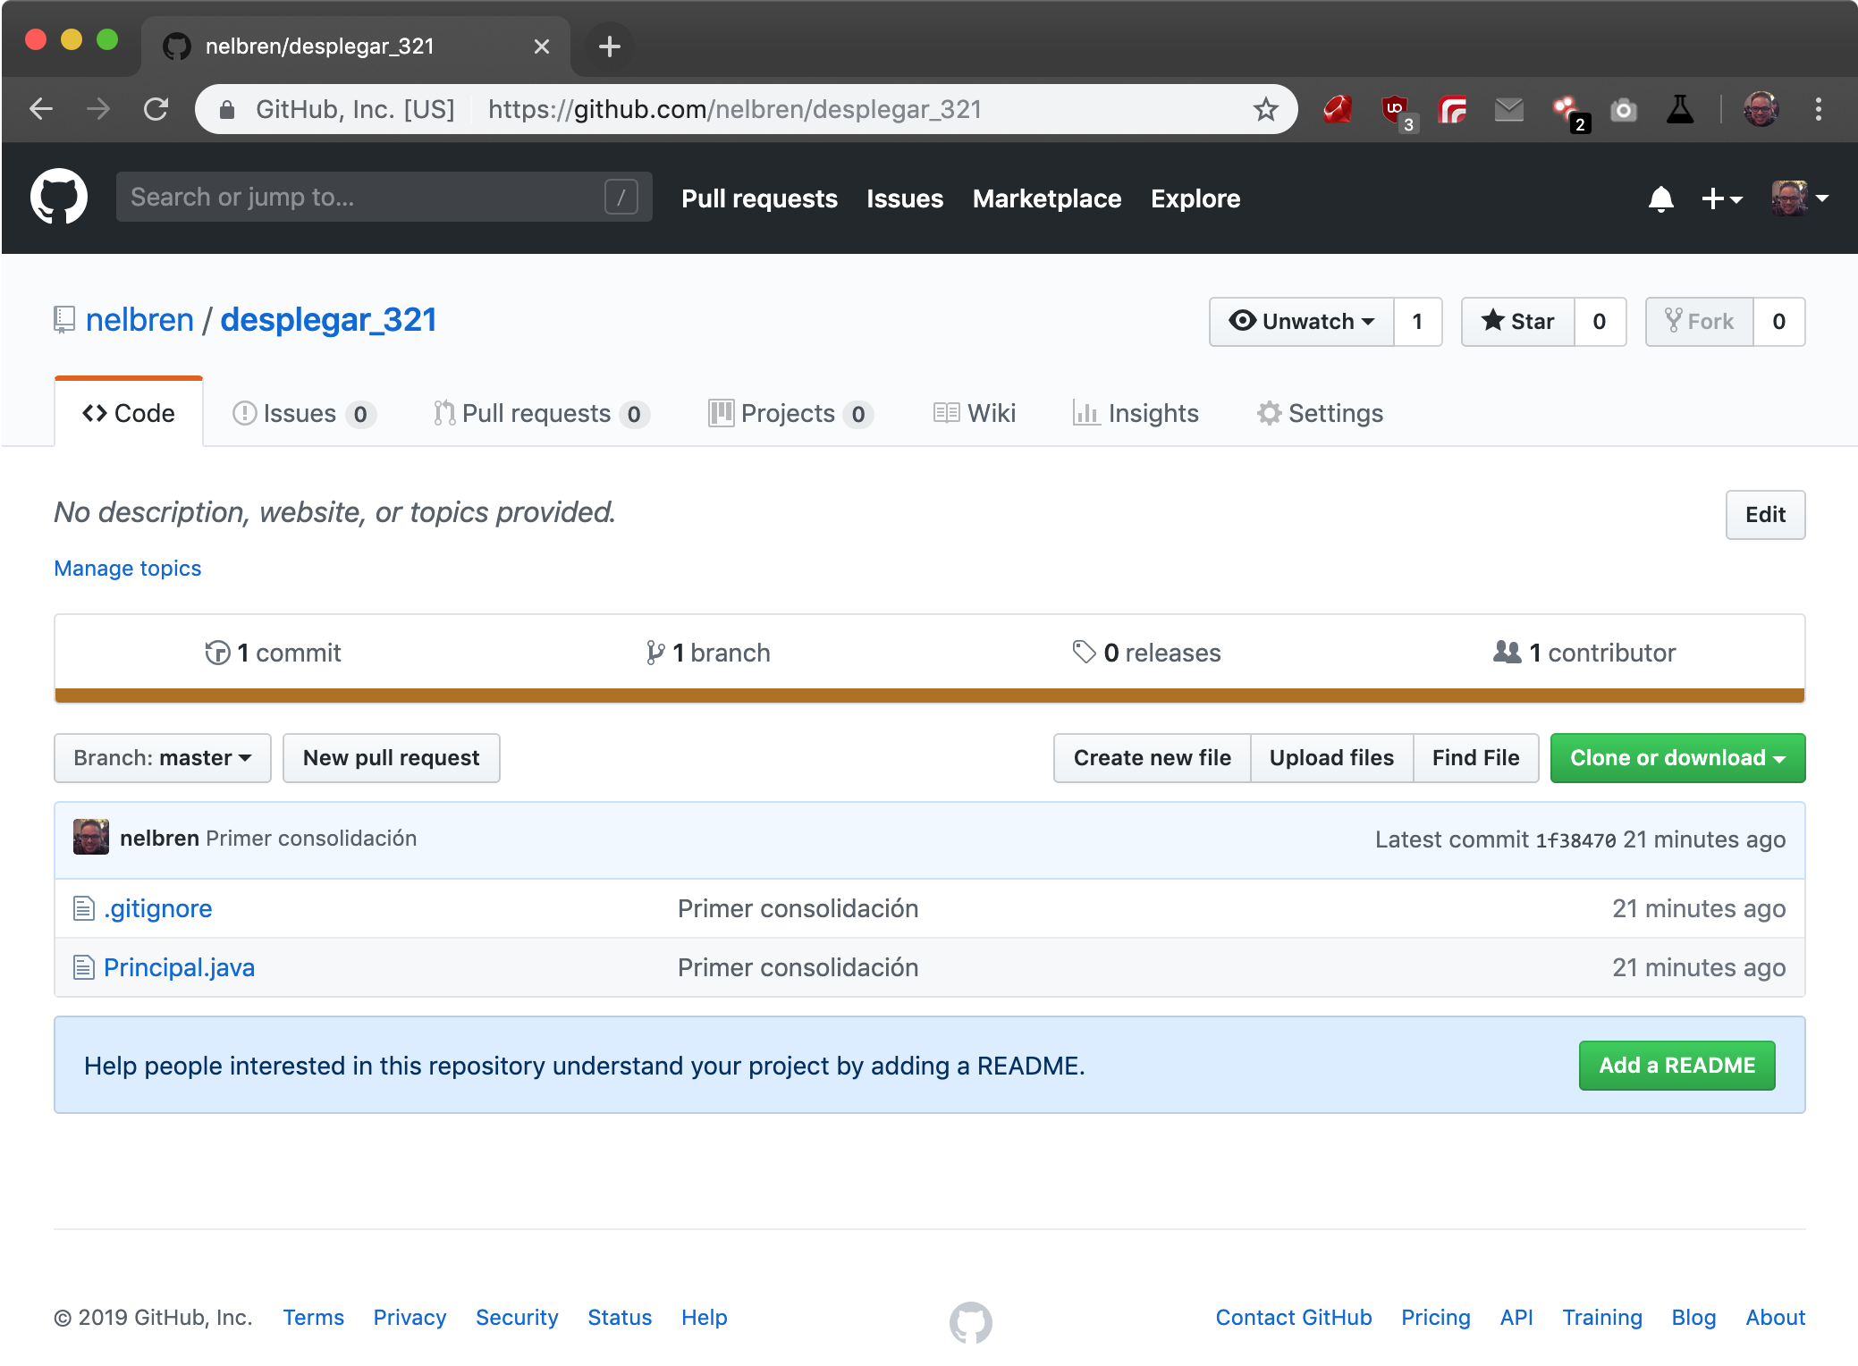Image resolution: width=1858 pixels, height=1366 pixels.
Task: Click the footer GitHub mark icon
Action: pos(970,1321)
